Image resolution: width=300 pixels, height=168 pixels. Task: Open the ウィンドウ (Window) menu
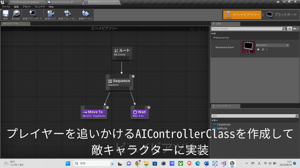(40, 7)
